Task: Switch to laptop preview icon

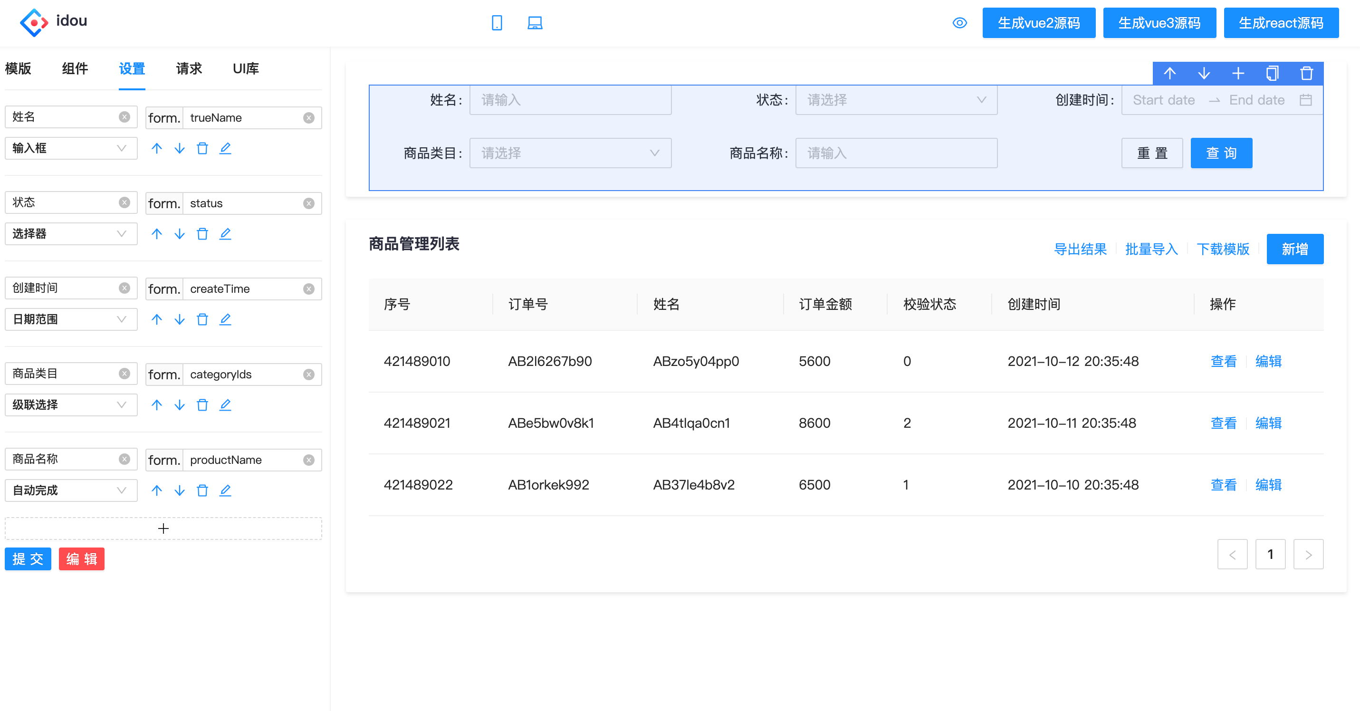Action: 535,23
